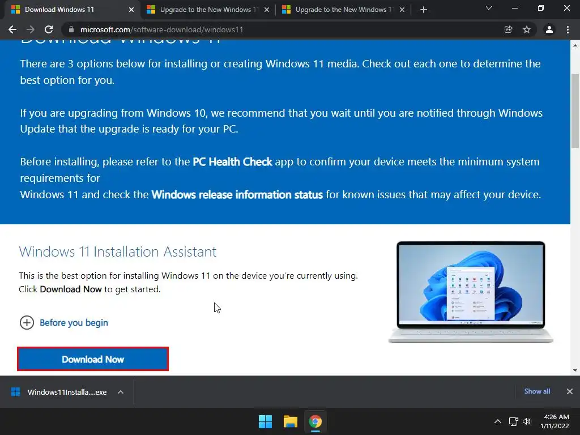Share this page icon
This screenshot has width=580, height=435.
click(x=509, y=29)
